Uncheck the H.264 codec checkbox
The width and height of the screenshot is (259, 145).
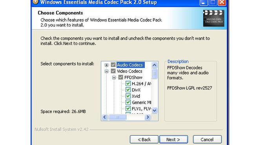[x=128, y=84]
